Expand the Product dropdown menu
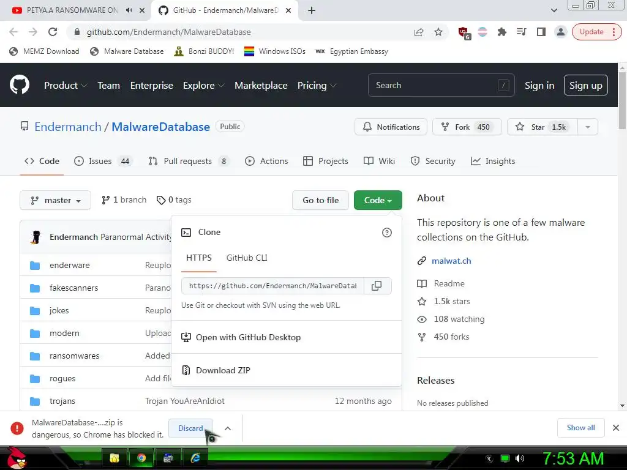 65,85
